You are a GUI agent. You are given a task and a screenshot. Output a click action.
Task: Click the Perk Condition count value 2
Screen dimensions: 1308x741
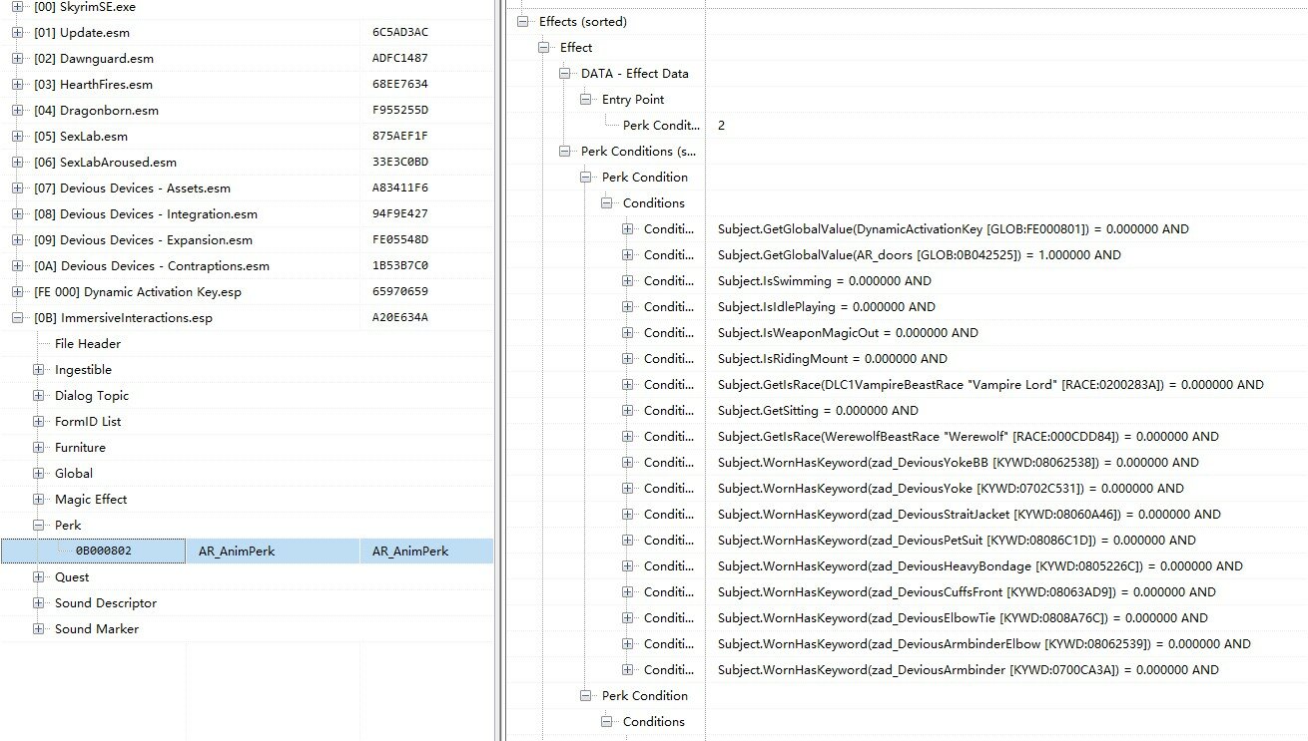click(721, 126)
